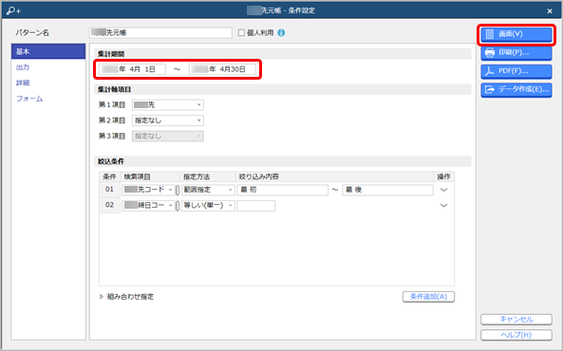Click the end date field 4月30日

(x=222, y=69)
